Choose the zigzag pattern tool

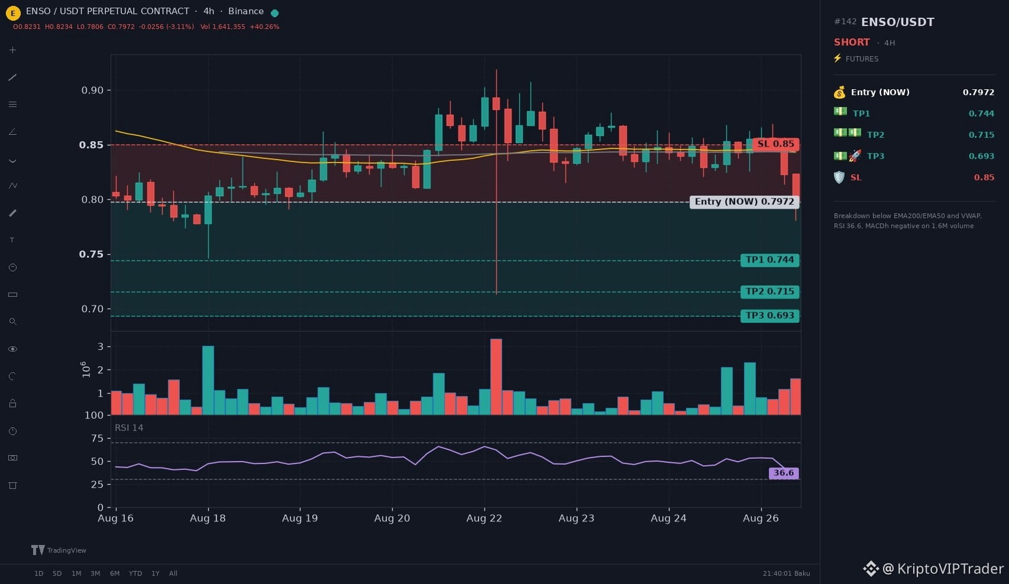(12, 186)
